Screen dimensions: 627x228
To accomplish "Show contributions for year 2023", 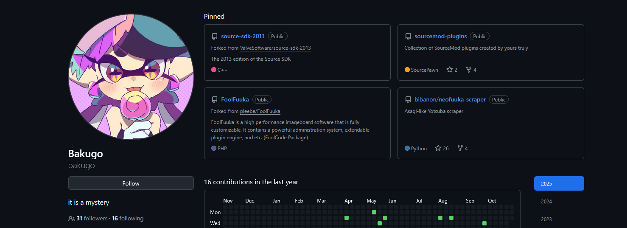I will (x=546, y=220).
